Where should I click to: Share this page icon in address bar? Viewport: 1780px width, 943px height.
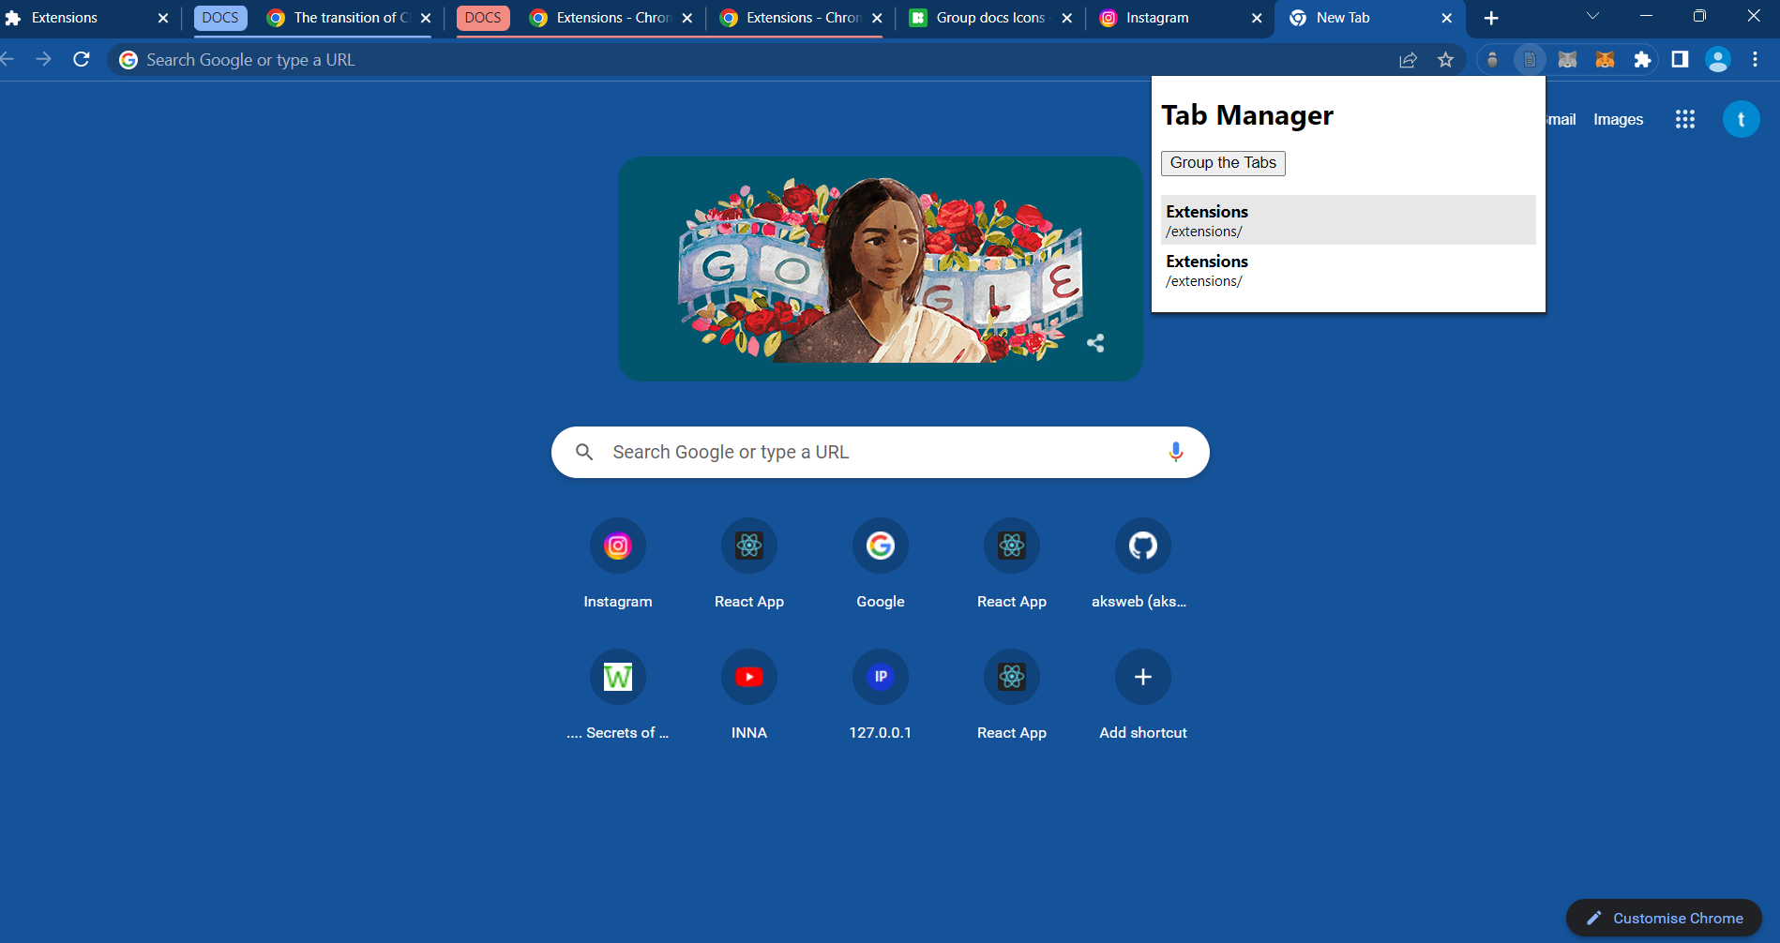(x=1408, y=60)
